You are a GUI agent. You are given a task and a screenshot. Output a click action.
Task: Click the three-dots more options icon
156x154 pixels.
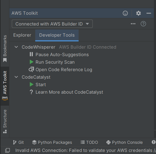[133, 24]
